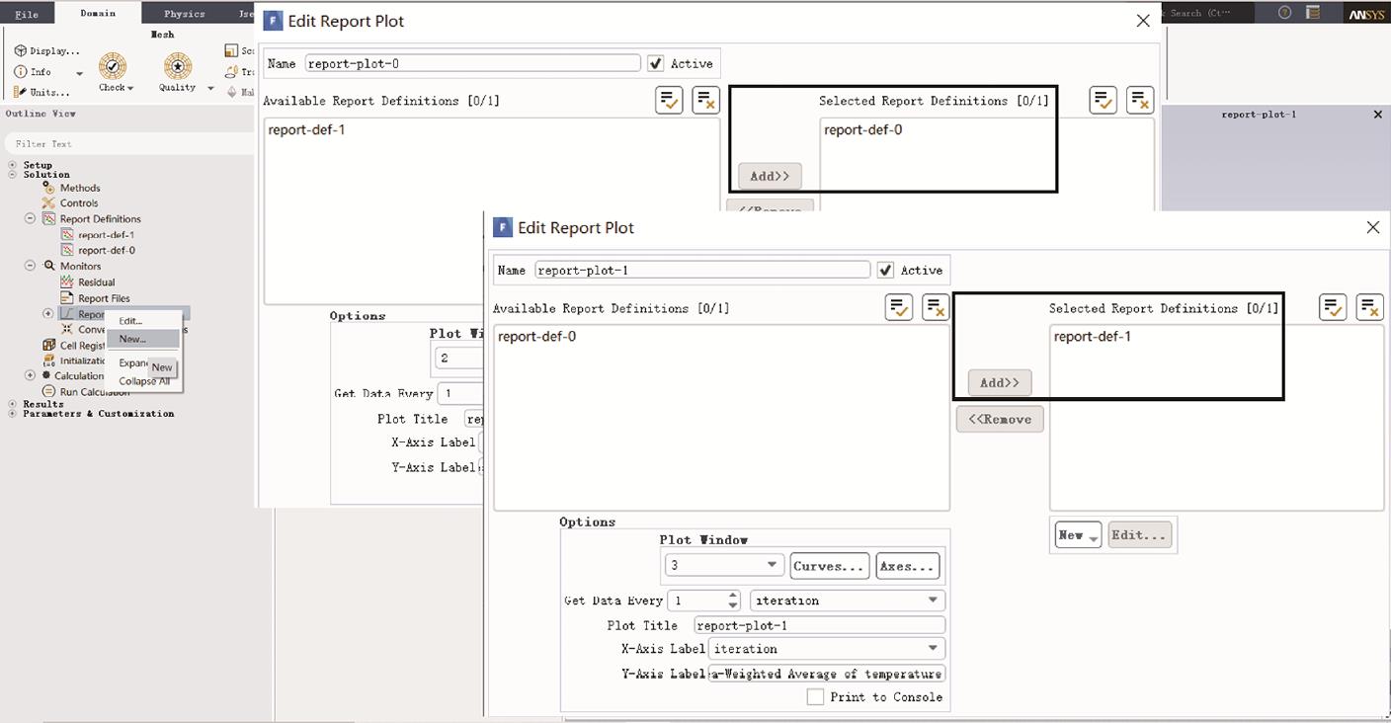Open the X-Axis Label iteration dropdown
The height and width of the screenshot is (723, 1391).
click(827, 649)
